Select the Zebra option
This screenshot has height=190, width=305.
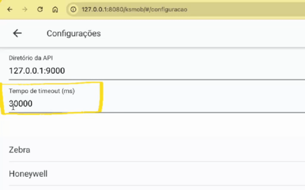[20, 150]
